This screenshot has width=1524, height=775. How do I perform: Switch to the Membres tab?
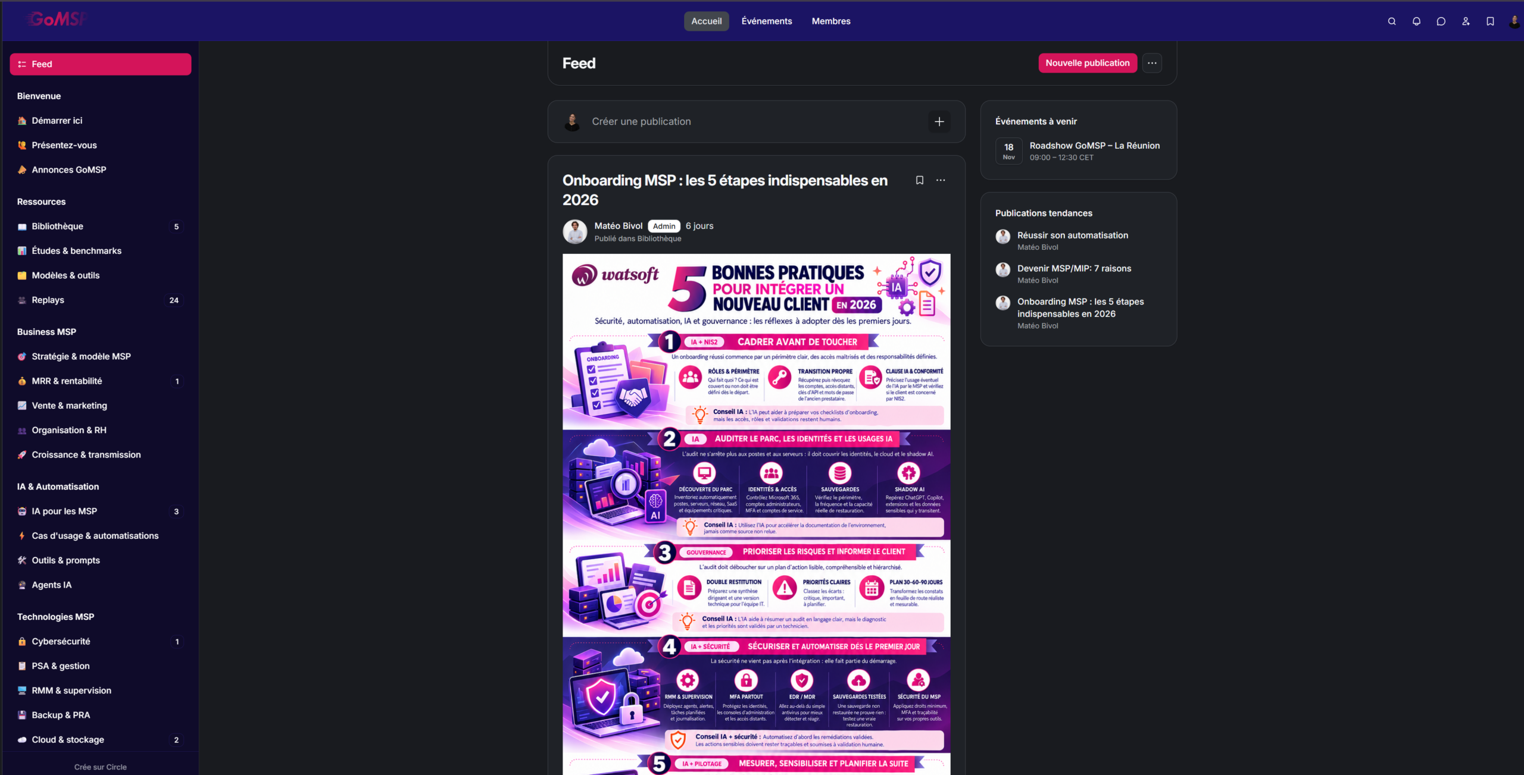[830, 21]
